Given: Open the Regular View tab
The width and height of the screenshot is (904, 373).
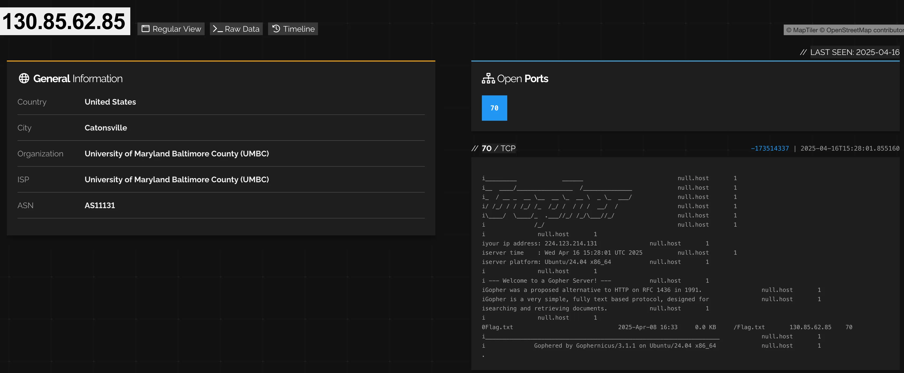Looking at the screenshot, I should coord(171,29).
